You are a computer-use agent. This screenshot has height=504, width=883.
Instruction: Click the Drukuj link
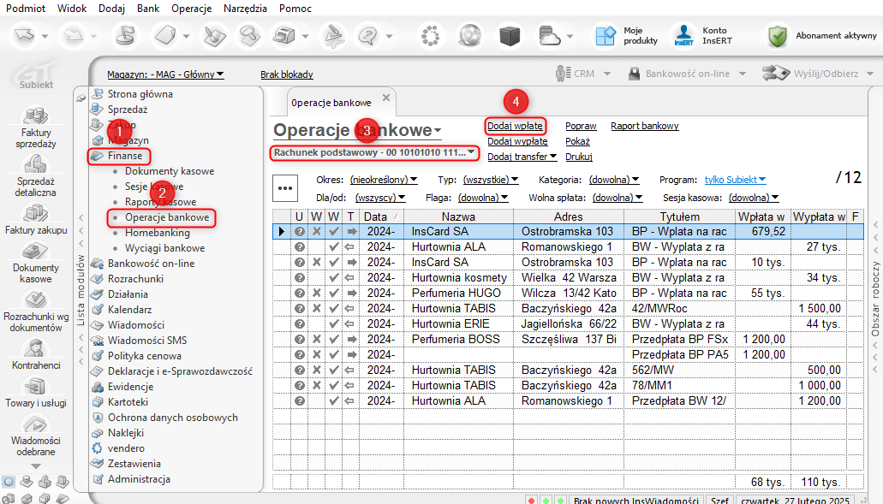click(x=579, y=157)
